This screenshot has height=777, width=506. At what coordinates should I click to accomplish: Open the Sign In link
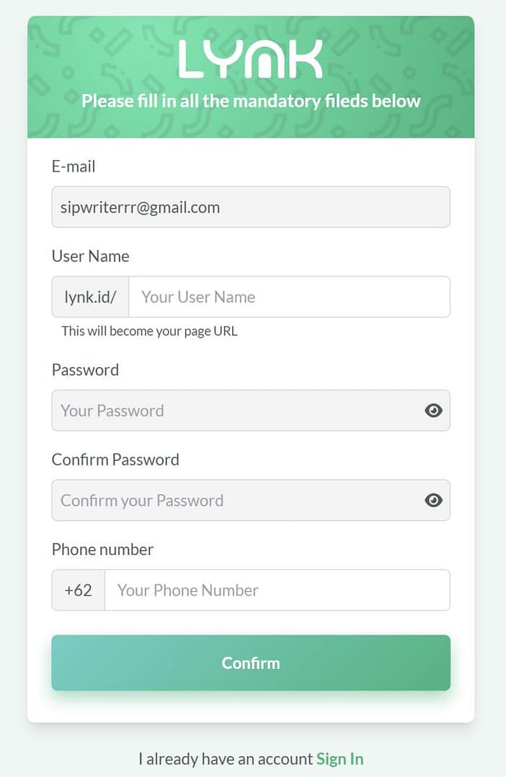(x=339, y=759)
